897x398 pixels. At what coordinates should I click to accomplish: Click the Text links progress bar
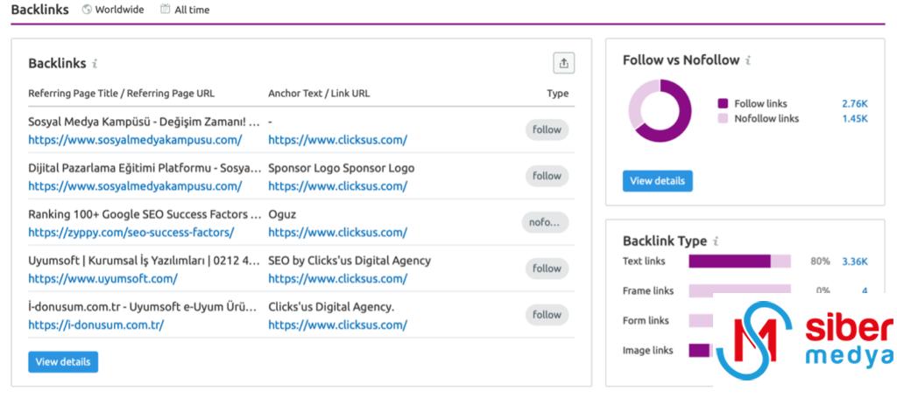pyautogui.click(x=739, y=262)
